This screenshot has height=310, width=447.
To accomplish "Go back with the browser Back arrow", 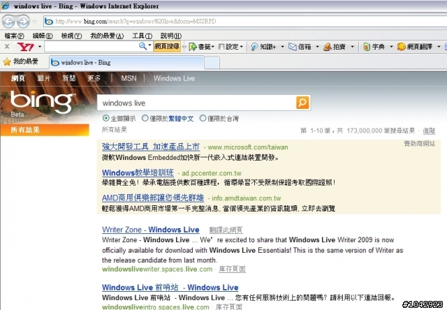I will pos(8,22).
